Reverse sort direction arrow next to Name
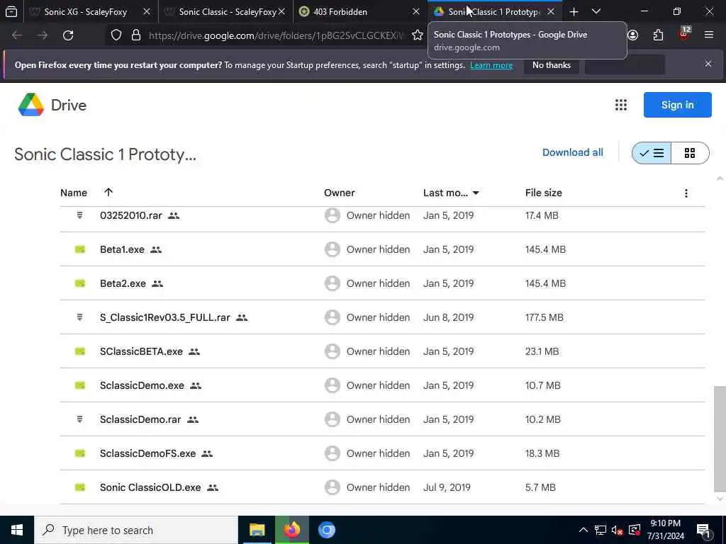Screen dimensions: 726x544 108,193
